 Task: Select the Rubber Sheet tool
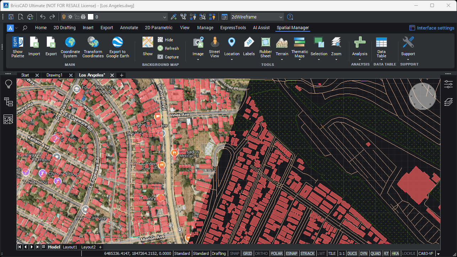(x=265, y=47)
